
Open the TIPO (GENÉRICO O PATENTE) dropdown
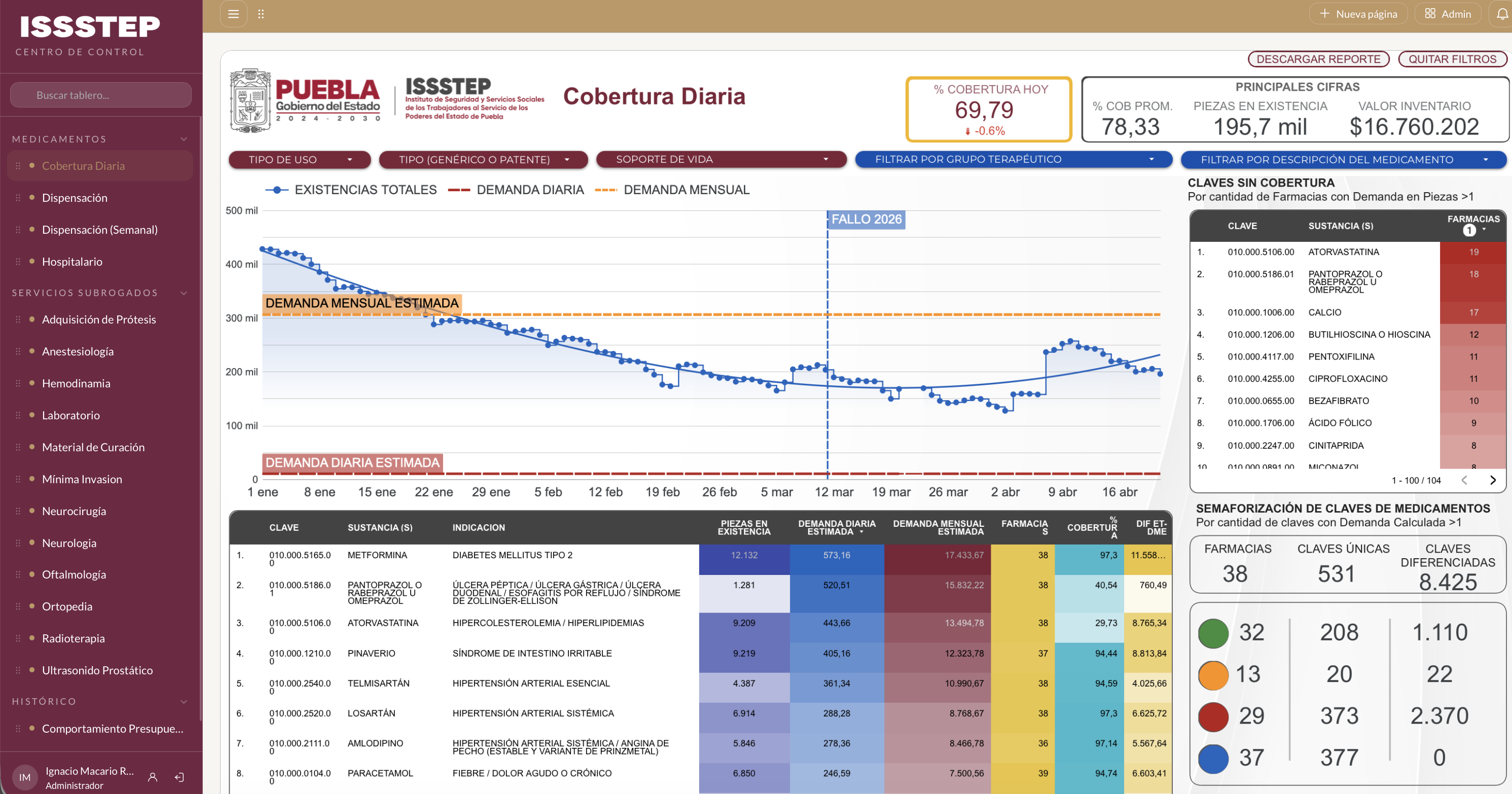(483, 160)
